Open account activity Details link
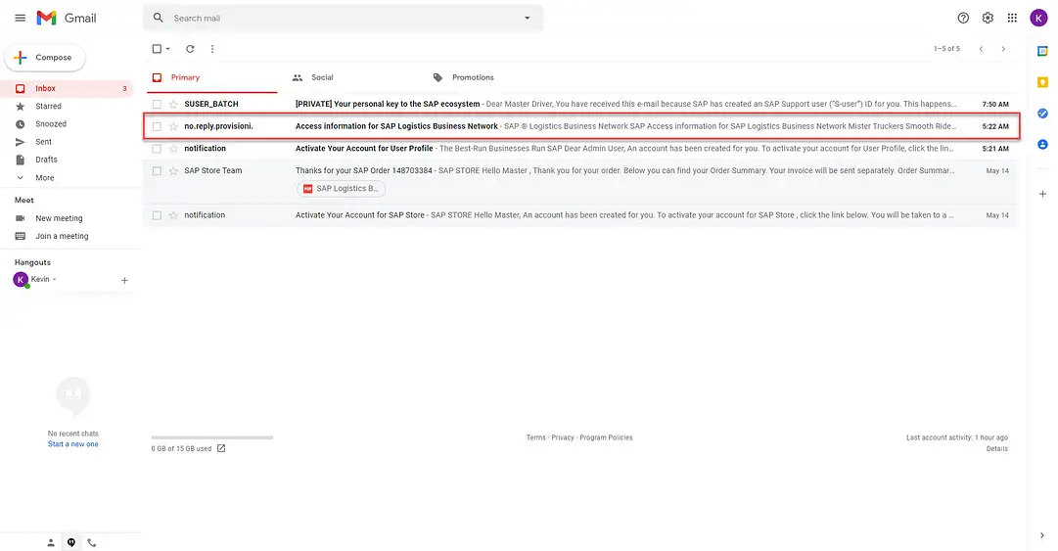Screen dimensions: 1058x551 [996, 449]
